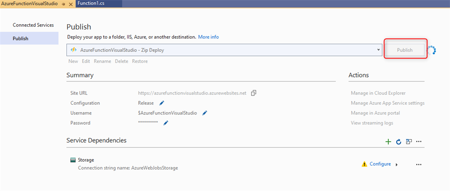Click the Azure Function icon in profile box
450x191 pixels.
(x=73, y=50)
